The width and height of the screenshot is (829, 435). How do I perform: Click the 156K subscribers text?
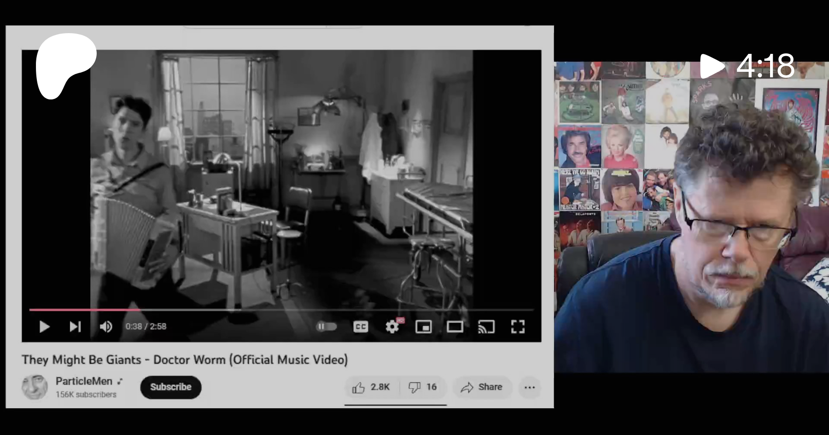pos(86,394)
